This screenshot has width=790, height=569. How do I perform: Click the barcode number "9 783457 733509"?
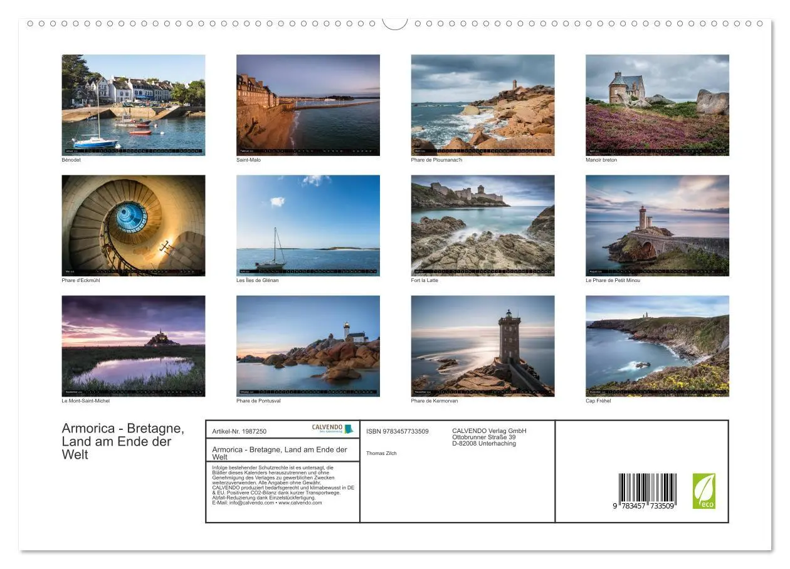click(x=644, y=505)
